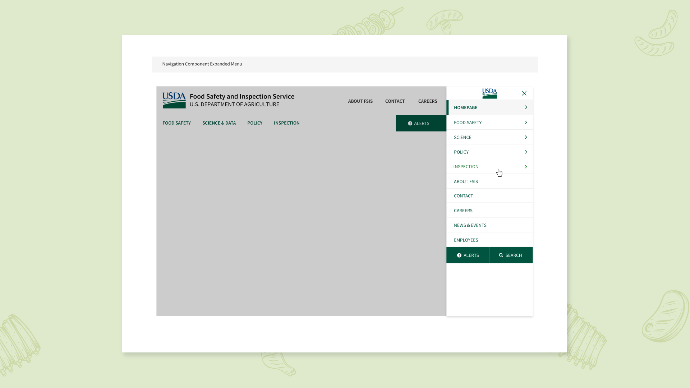Viewport: 690px width, 388px height.
Task: Expand the Policy chevron arrow
Action: pyautogui.click(x=526, y=152)
